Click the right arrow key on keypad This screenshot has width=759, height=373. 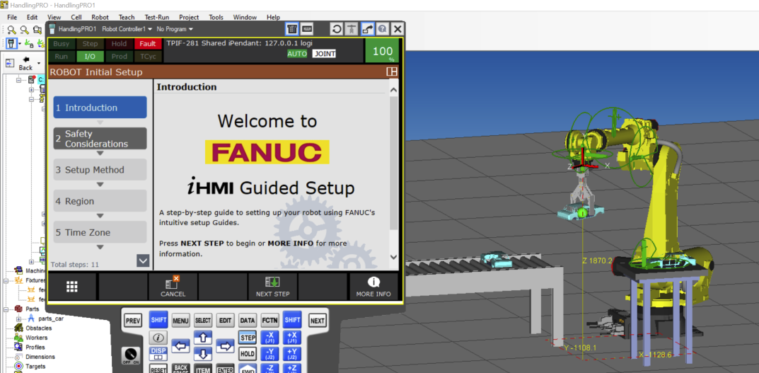coord(225,346)
